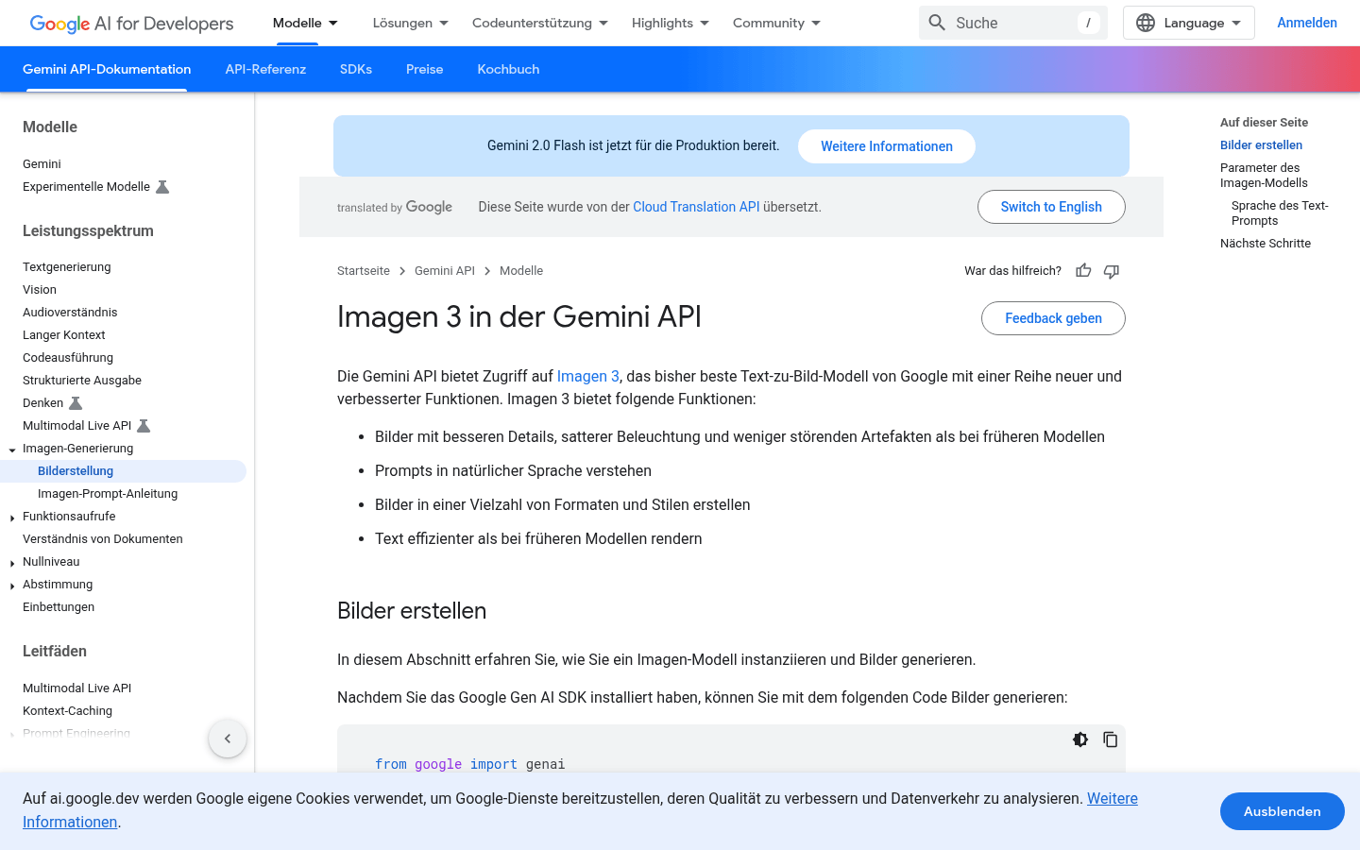The image size is (1360, 850).
Task: Expand the Abstimmung tree section
Action: (x=12, y=586)
